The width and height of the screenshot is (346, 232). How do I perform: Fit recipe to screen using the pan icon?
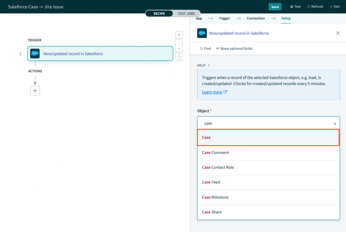178,57
